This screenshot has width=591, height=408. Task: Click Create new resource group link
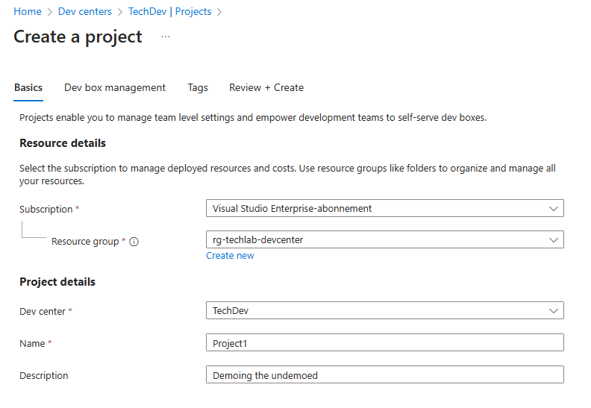[x=230, y=256]
